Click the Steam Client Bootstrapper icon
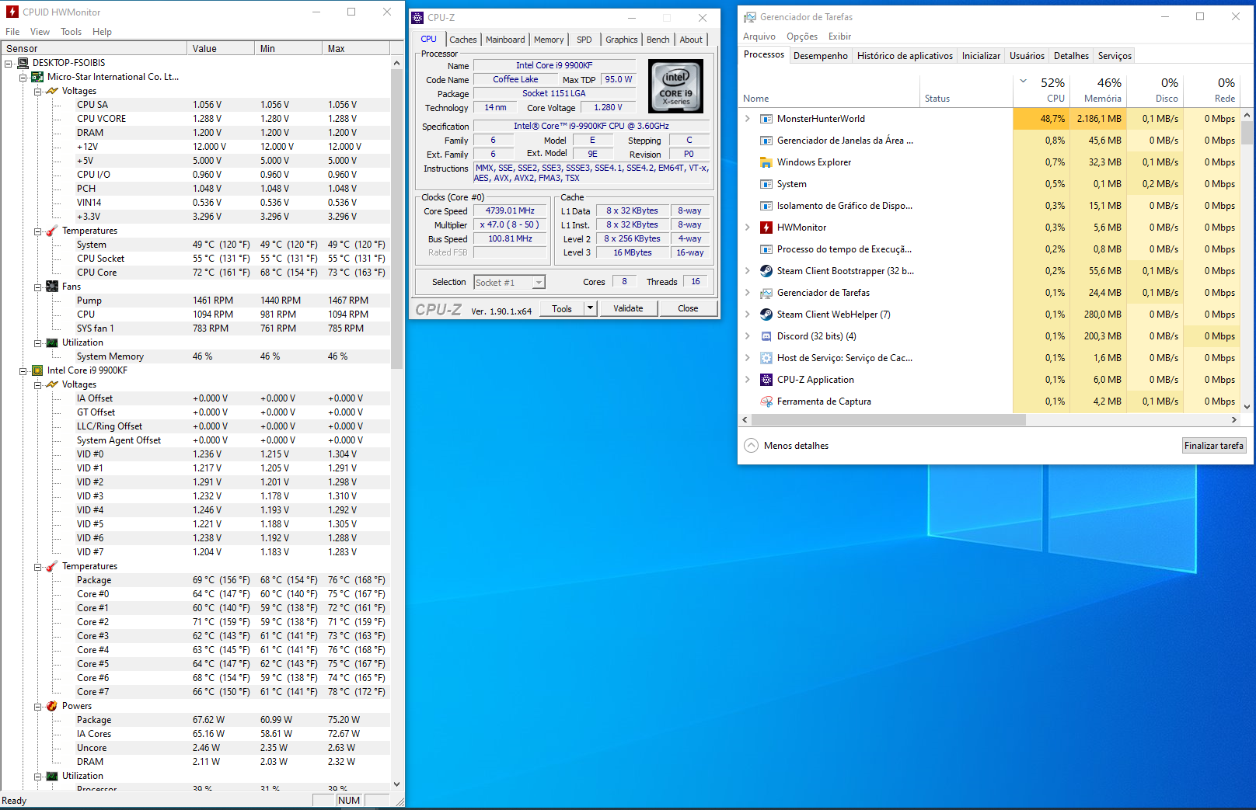This screenshot has height=810, width=1256. point(766,271)
